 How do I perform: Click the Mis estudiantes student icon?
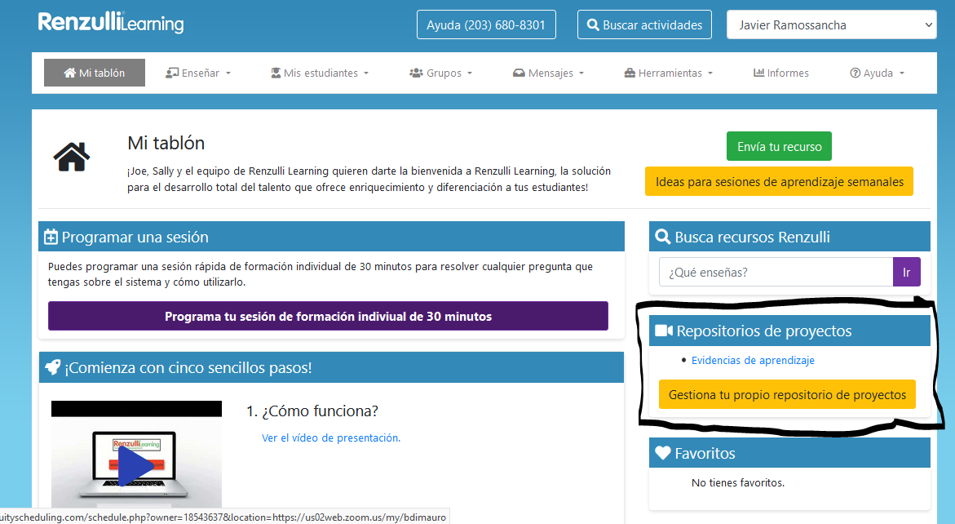pos(276,73)
